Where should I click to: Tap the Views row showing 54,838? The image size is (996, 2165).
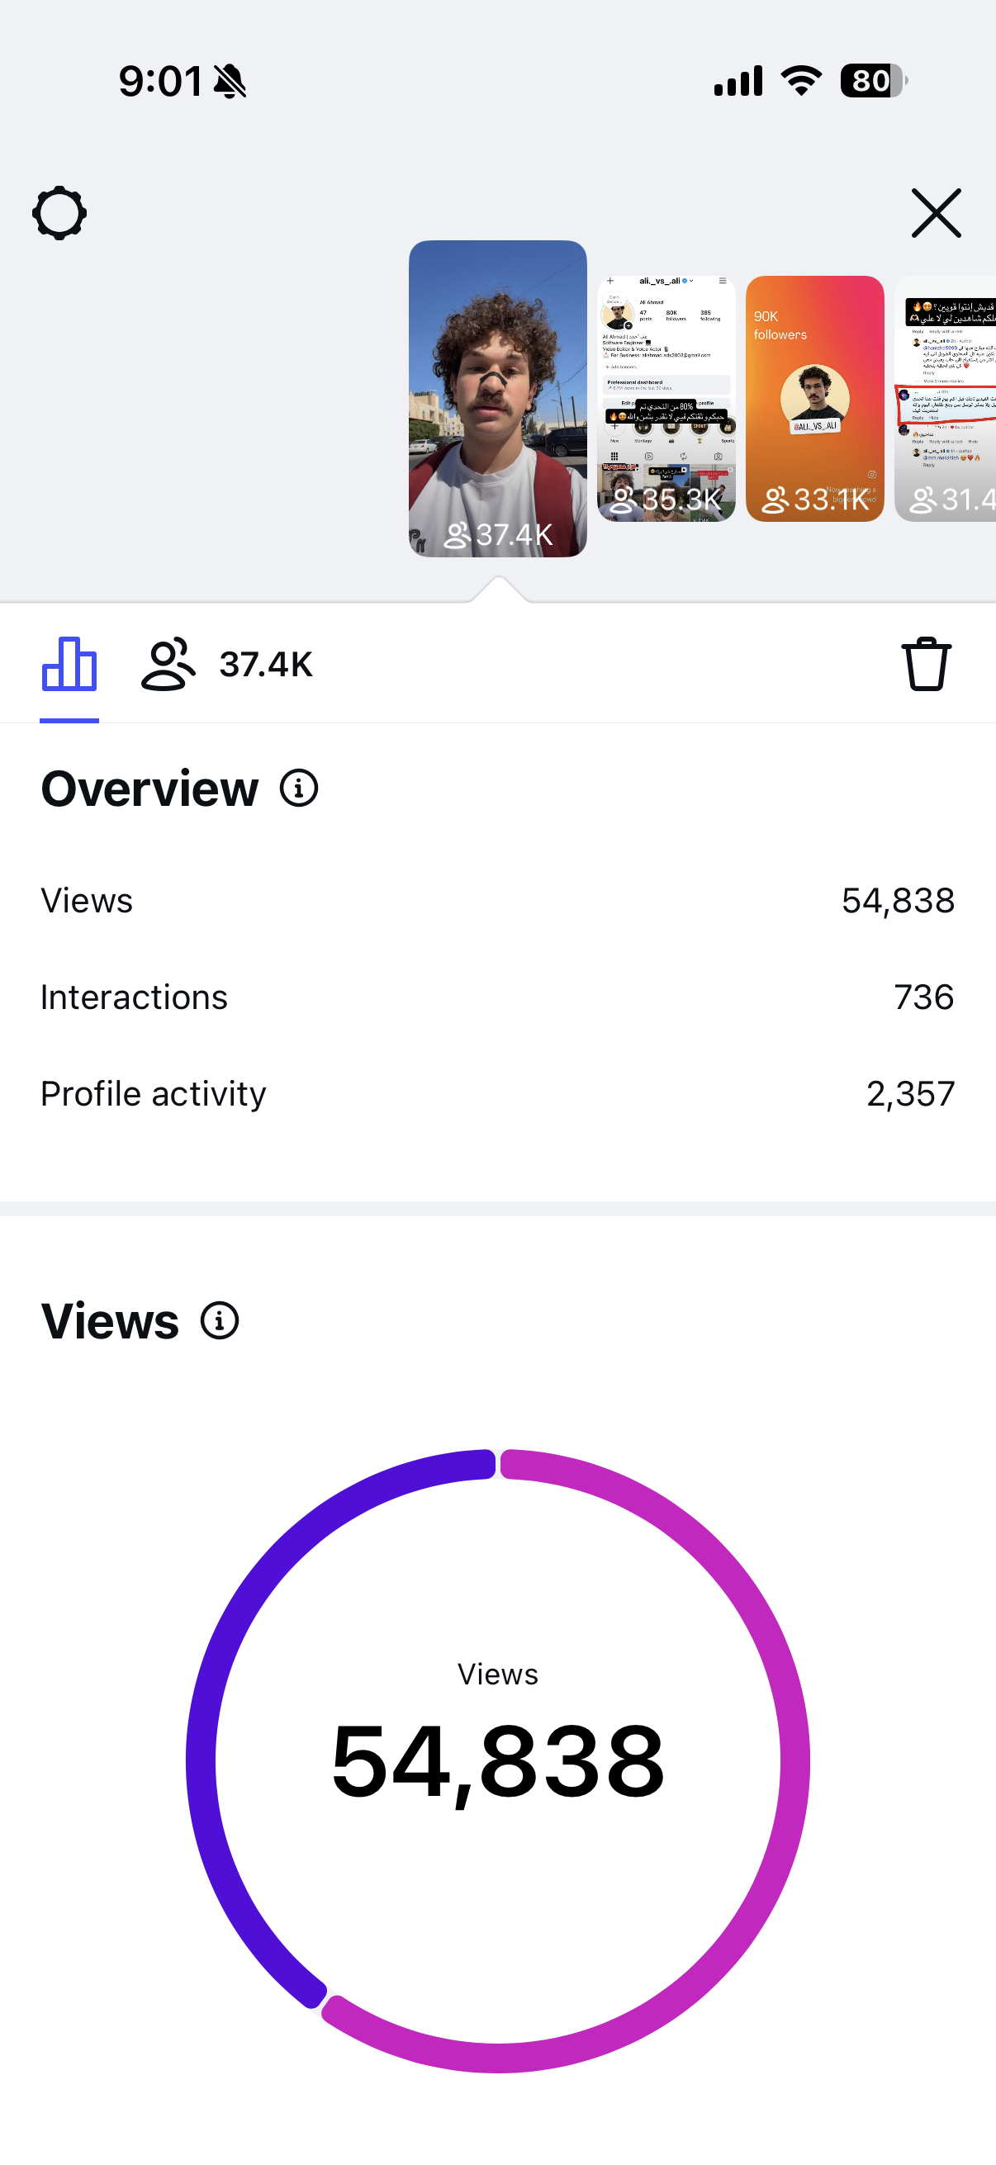(x=497, y=900)
